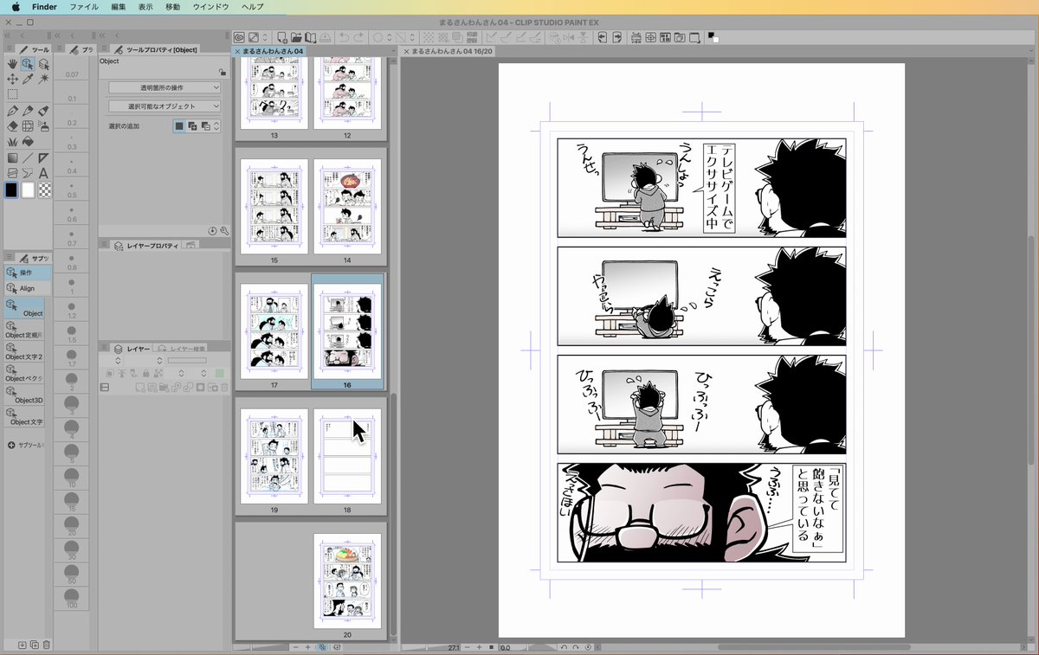Switch to レイヤー検索 tab

(x=182, y=349)
